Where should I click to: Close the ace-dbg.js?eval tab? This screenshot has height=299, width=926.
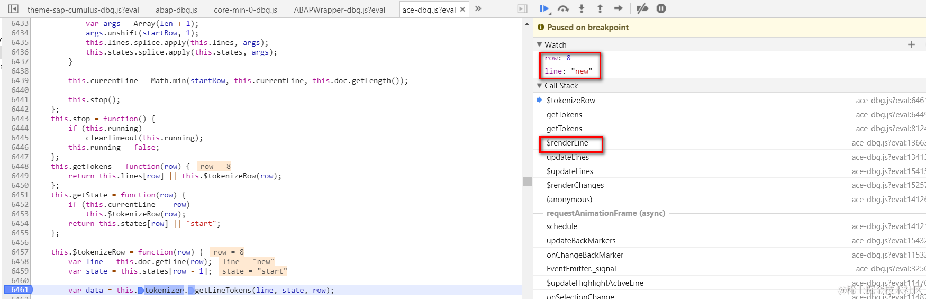[x=463, y=10]
